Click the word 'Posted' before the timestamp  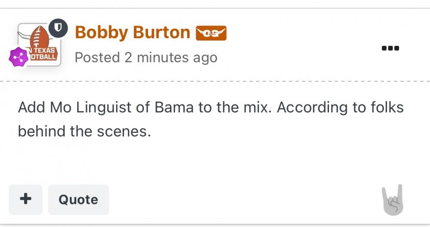point(97,57)
